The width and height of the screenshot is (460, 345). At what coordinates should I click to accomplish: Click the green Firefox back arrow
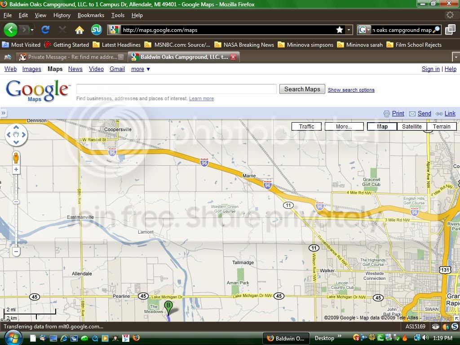pyautogui.click(x=11, y=30)
